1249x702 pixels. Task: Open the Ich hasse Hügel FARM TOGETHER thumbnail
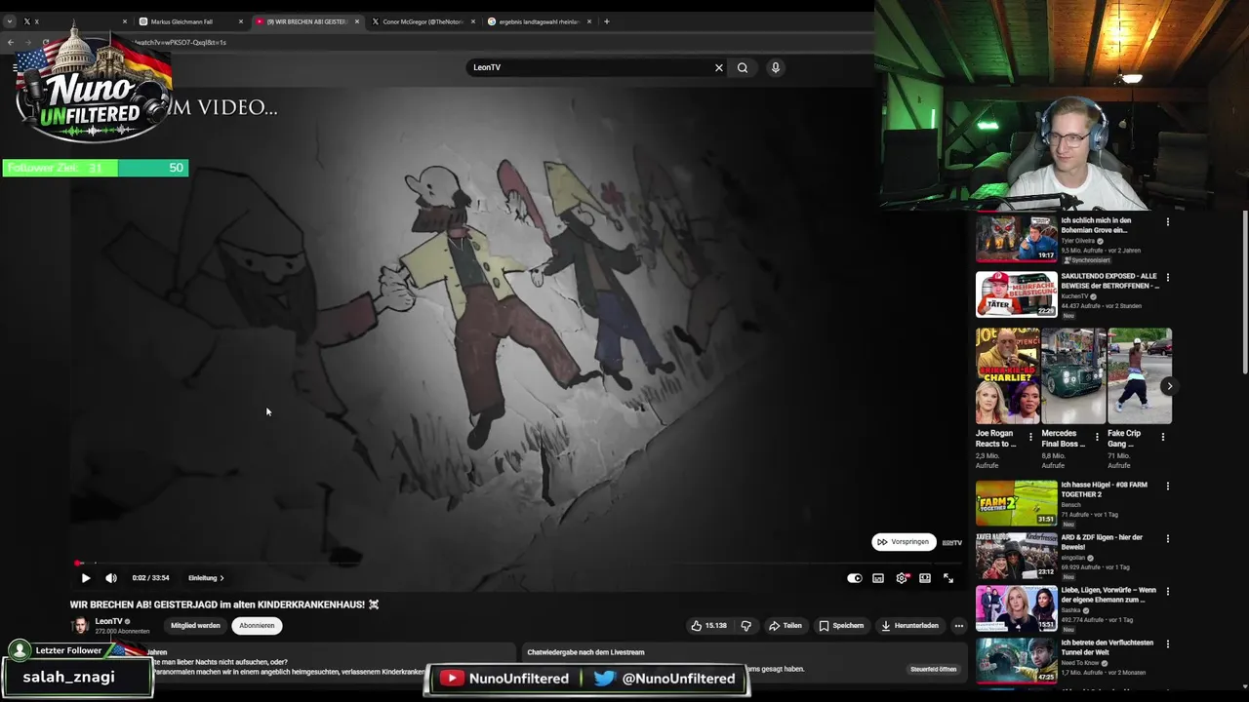tap(1016, 503)
